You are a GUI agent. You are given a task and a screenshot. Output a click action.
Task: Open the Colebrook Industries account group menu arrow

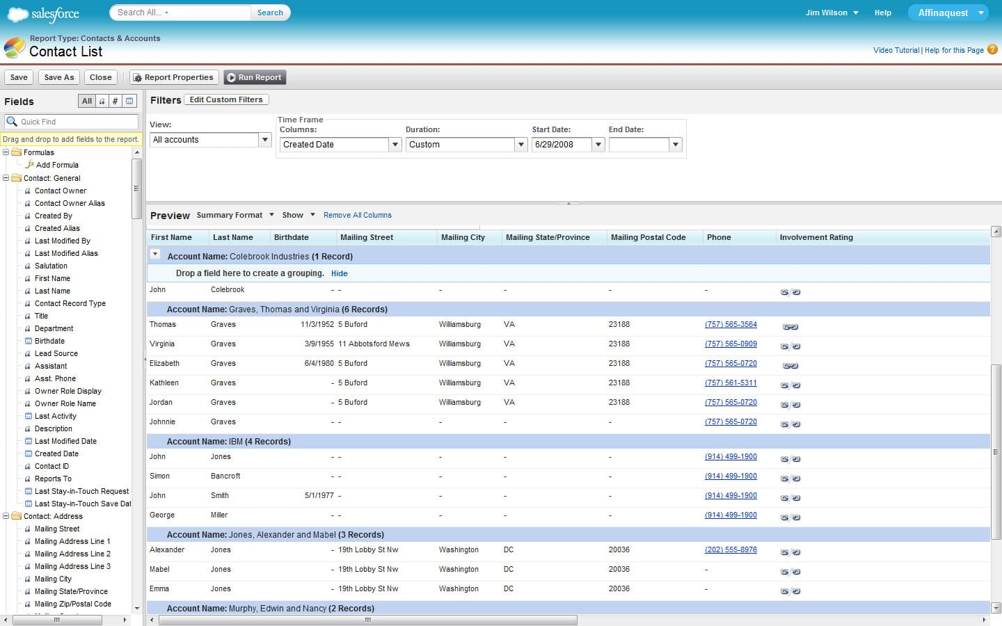pos(155,254)
